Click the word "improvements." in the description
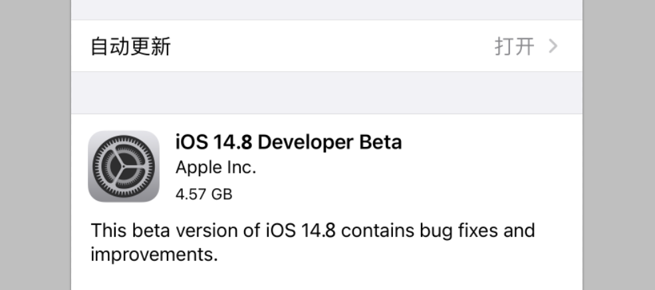 (154, 255)
